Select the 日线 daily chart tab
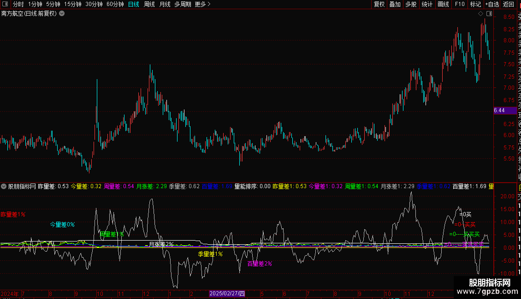Image resolution: width=521 pixels, height=299 pixels. coord(134,4)
